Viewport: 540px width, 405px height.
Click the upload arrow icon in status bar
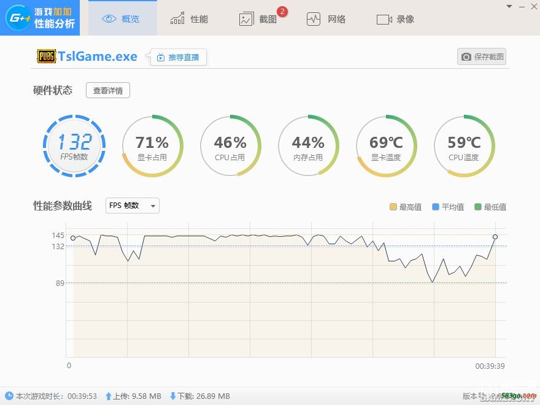pyautogui.click(x=109, y=396)
